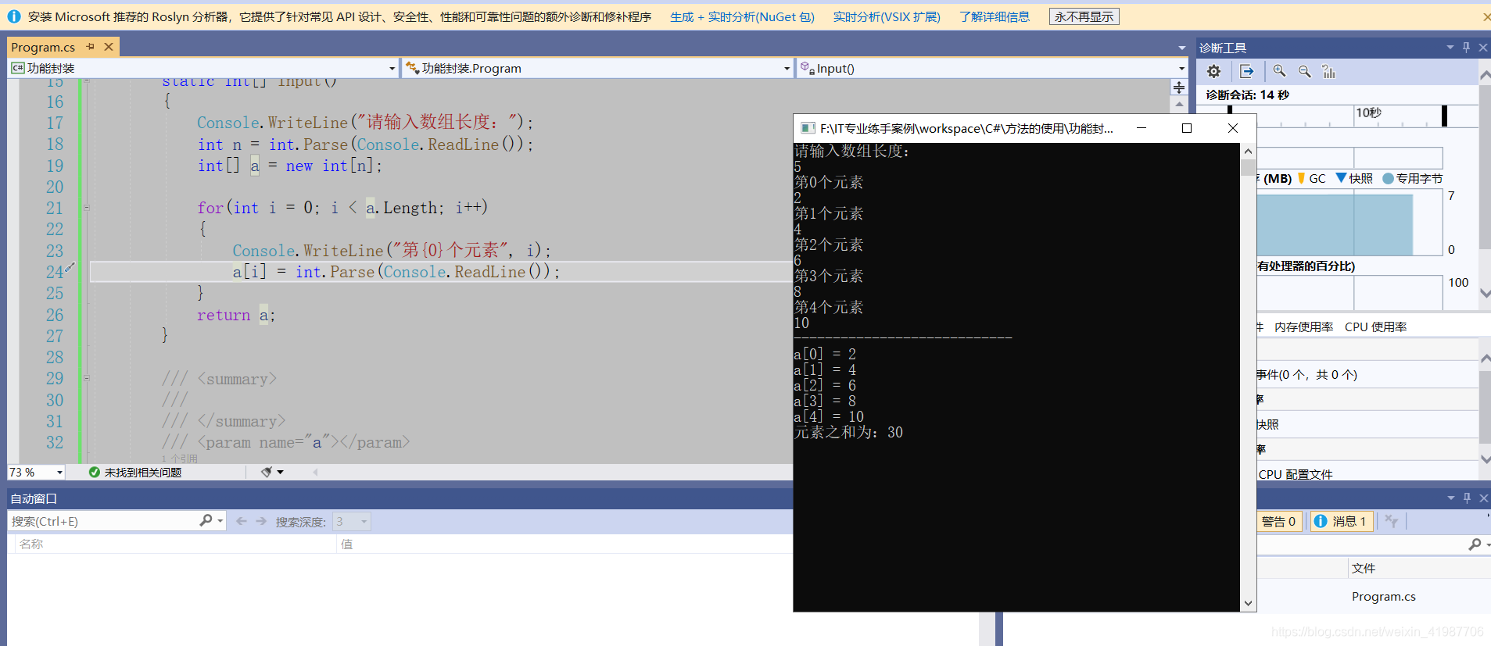1491x646 pixels.
Task: Minimize the console output window
Action: click(1142, 128)
